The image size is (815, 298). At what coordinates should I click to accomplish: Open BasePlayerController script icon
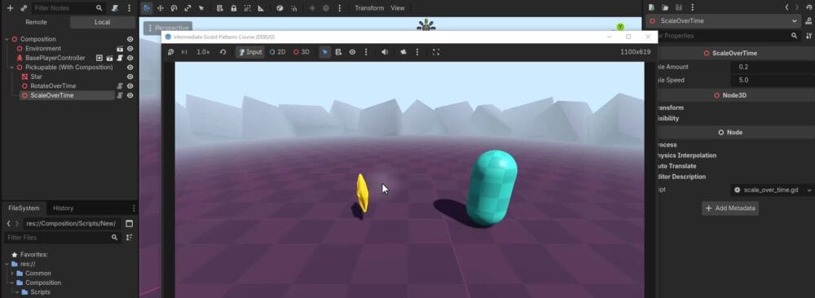point(120,58)
